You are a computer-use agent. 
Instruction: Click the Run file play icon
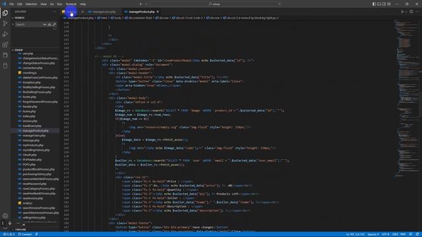click(402, 12)
